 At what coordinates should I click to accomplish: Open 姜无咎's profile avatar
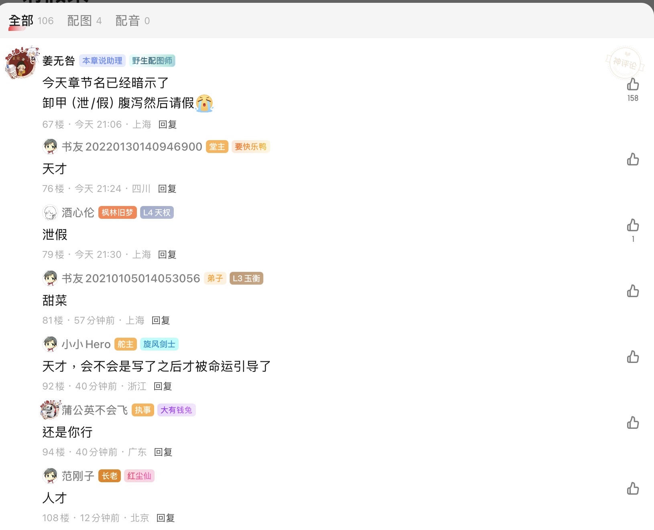(22, 63)
